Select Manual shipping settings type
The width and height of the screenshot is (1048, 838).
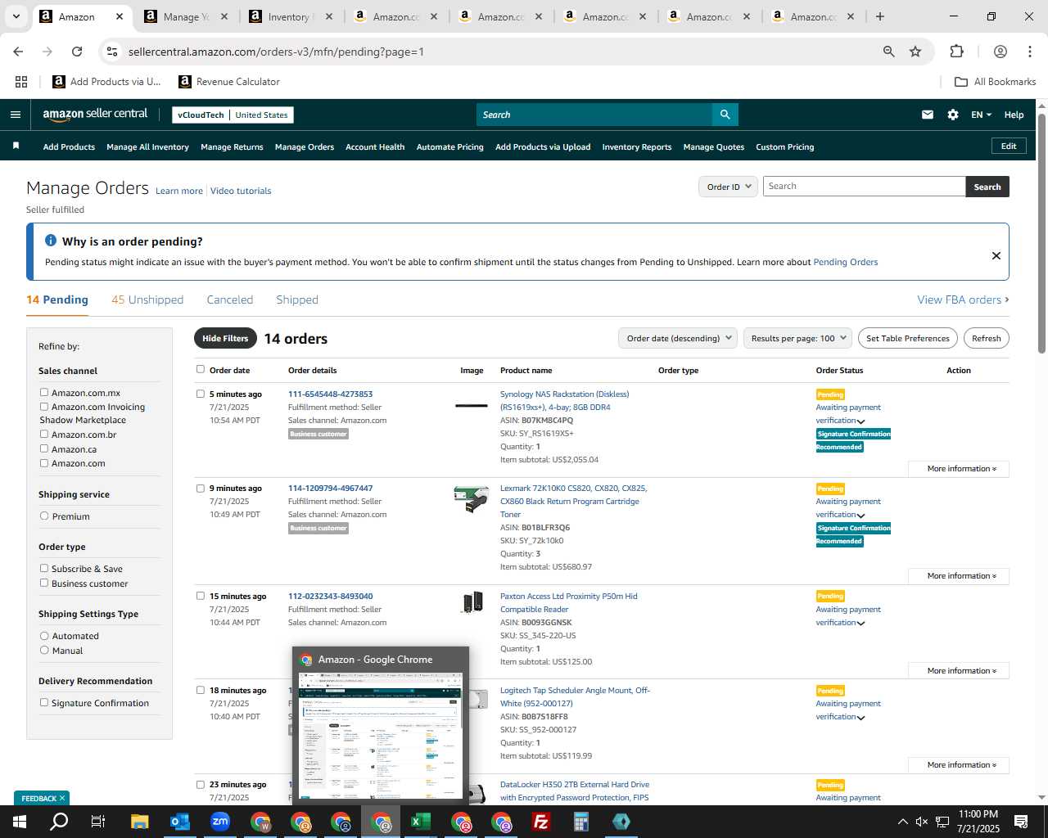click(x=44, y=650)
